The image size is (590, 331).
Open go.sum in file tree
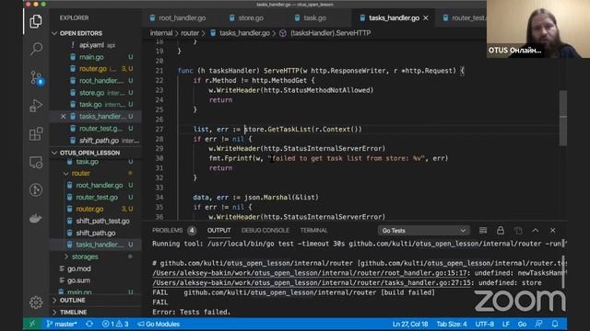[x=78, y=280]
